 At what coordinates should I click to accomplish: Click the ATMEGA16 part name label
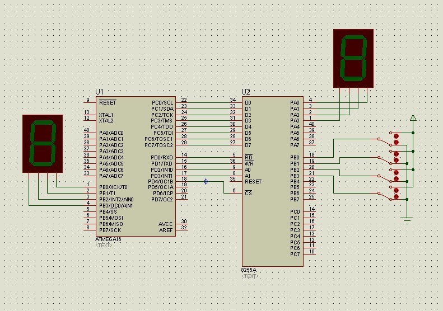(x=108, y=238)
